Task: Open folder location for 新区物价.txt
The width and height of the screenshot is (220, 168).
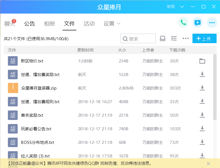Action: coord(202,61)
